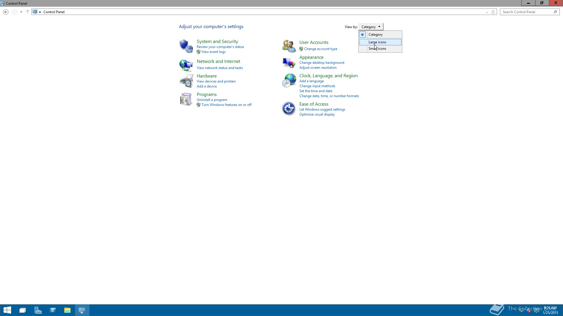
Task: Select Control Panel taskbar button
Action: click(x=82, y=310)
